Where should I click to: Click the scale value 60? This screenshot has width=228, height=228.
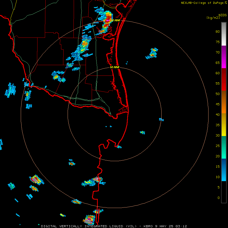click(x=218, y=73)
